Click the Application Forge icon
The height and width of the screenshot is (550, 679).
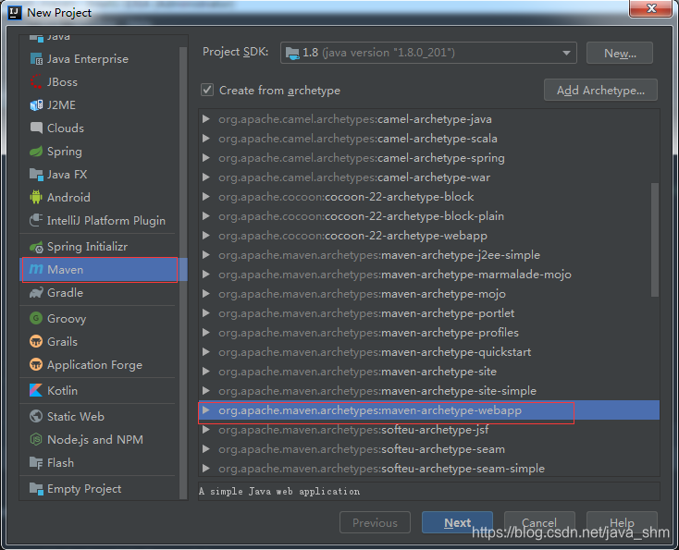click(x=36, y=365)
